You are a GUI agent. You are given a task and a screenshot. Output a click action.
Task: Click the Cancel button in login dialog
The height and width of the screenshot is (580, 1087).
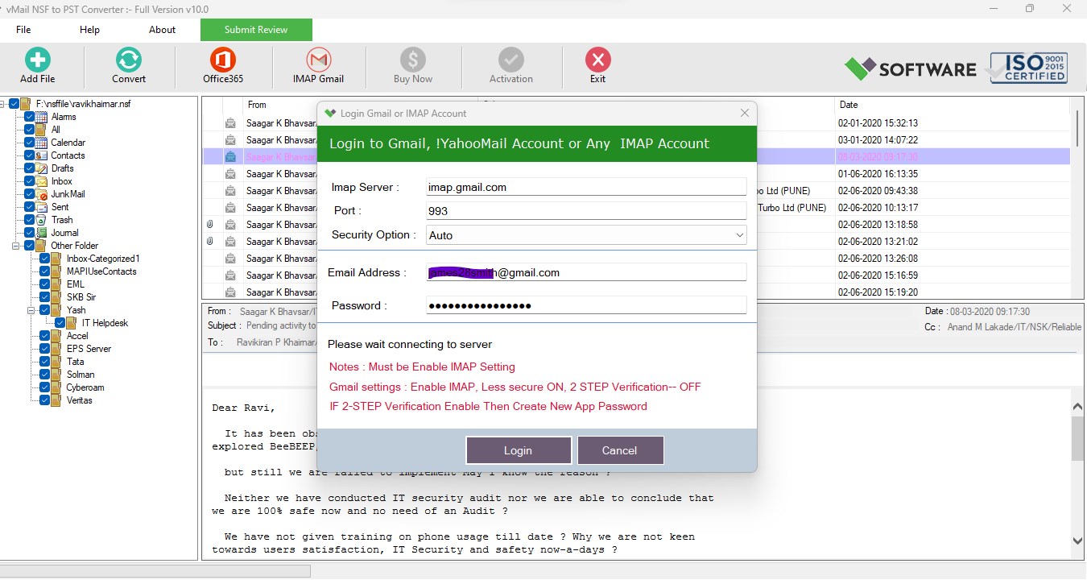(x=620, y=450)
